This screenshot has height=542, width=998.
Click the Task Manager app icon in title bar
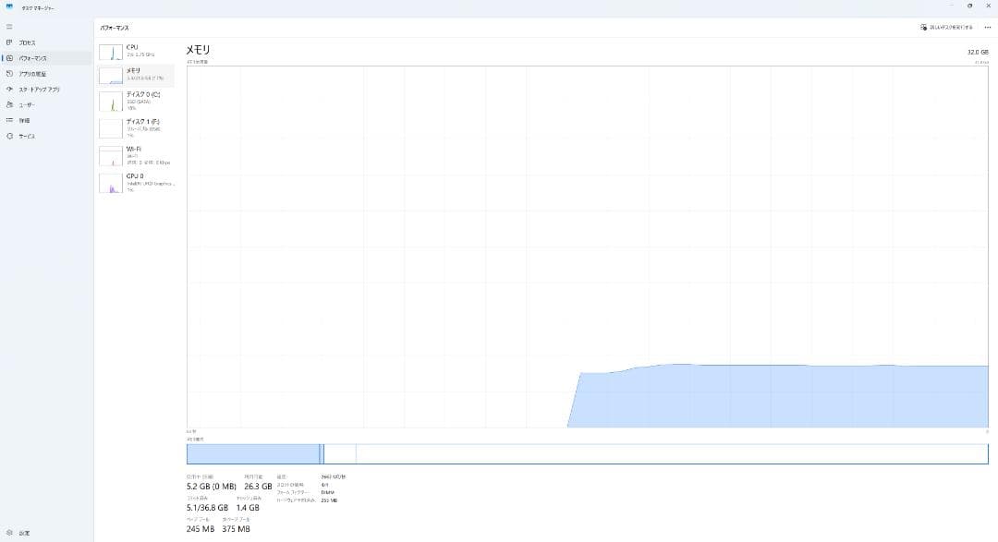[x=9, y=6]
